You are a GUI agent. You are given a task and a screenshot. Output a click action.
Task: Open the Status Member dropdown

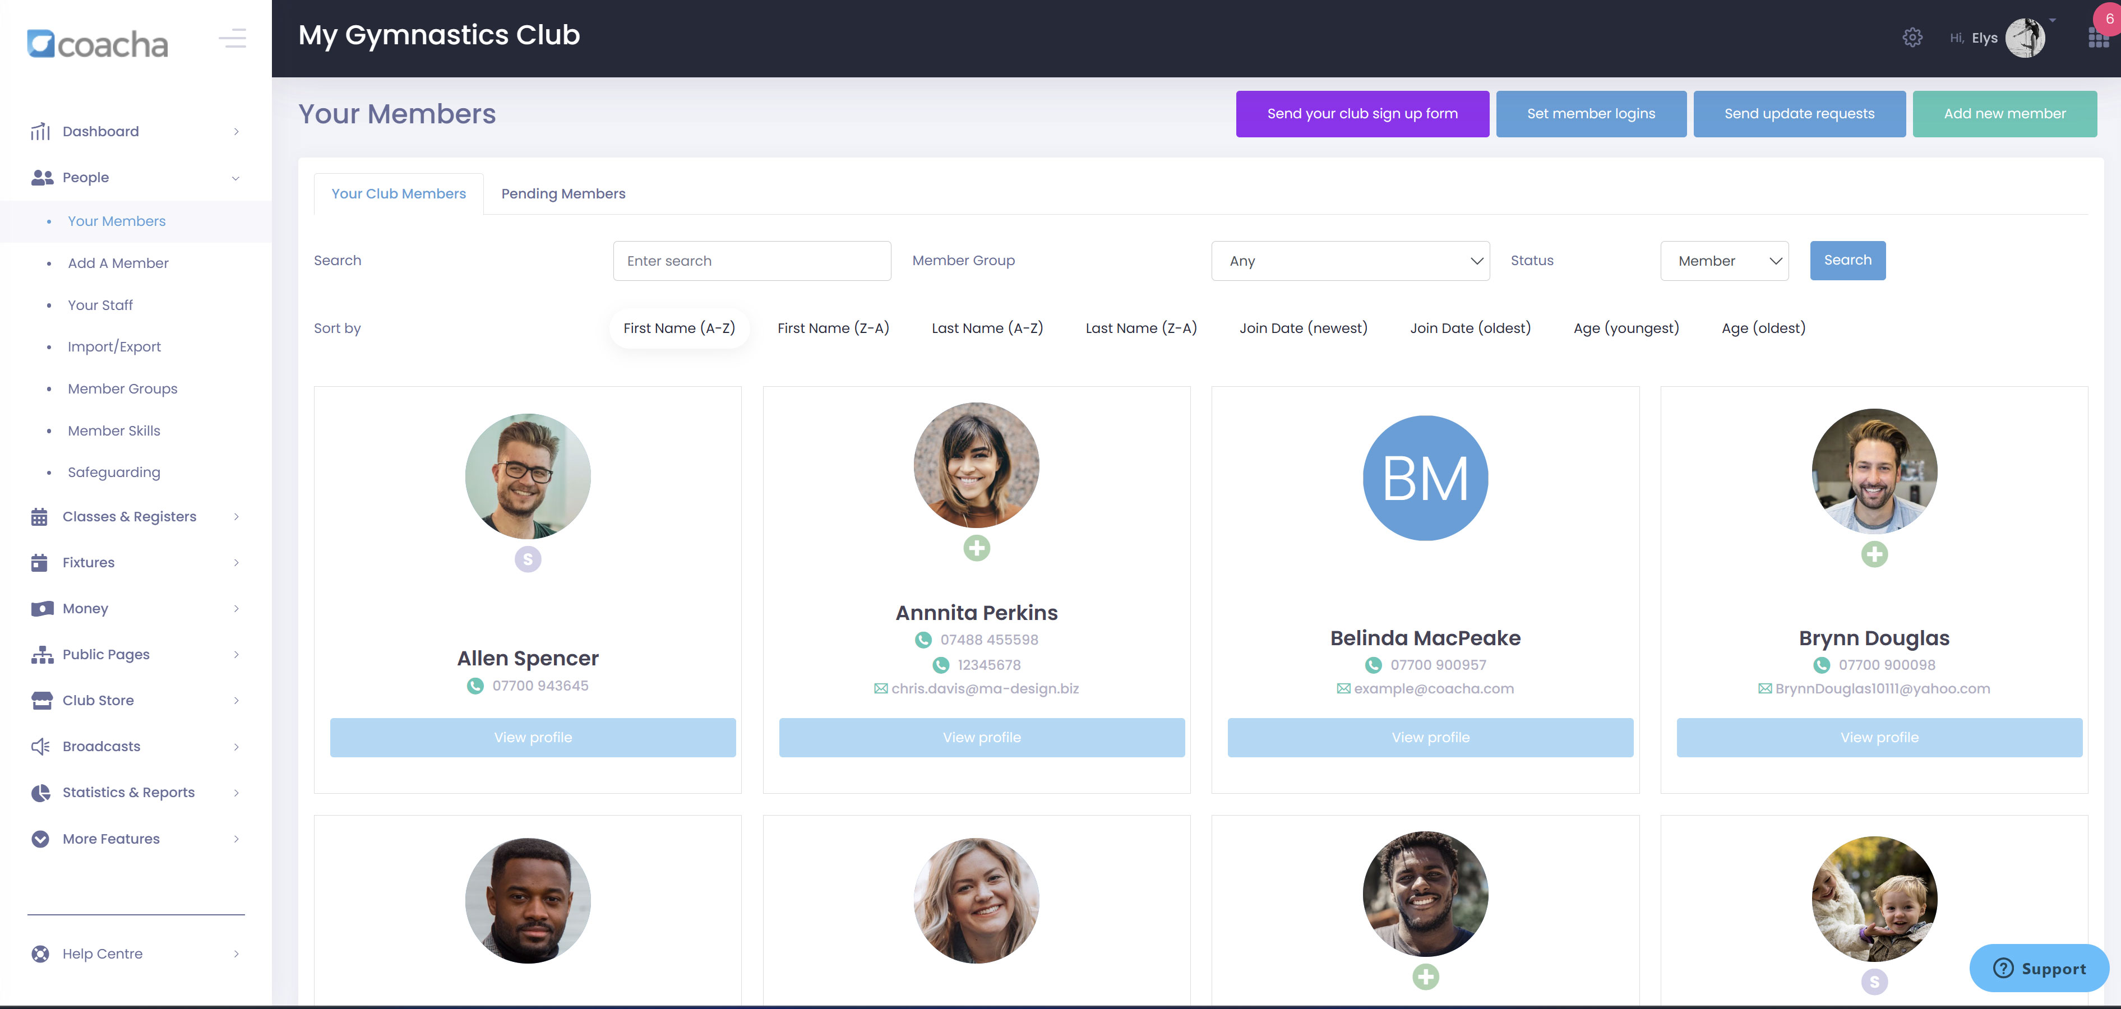(x=1724, y=261)
